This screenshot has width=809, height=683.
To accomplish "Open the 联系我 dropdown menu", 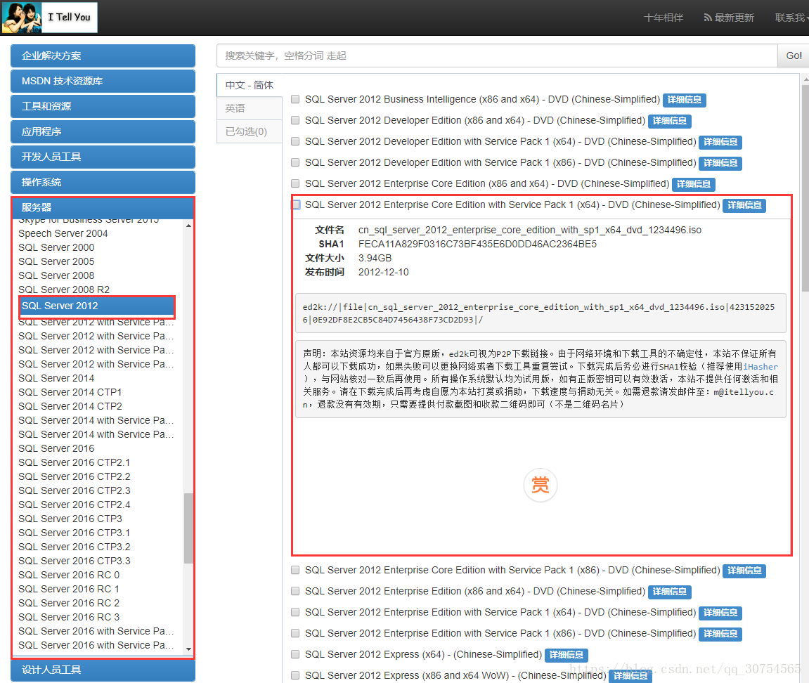I will pyautogui.click(x=790, y=17).
